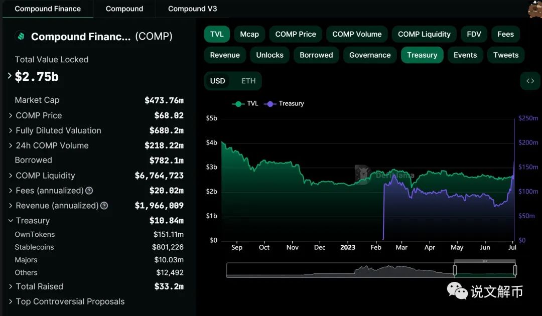Expand the Fully Diluted Valuation row

(x=11, y=130)
